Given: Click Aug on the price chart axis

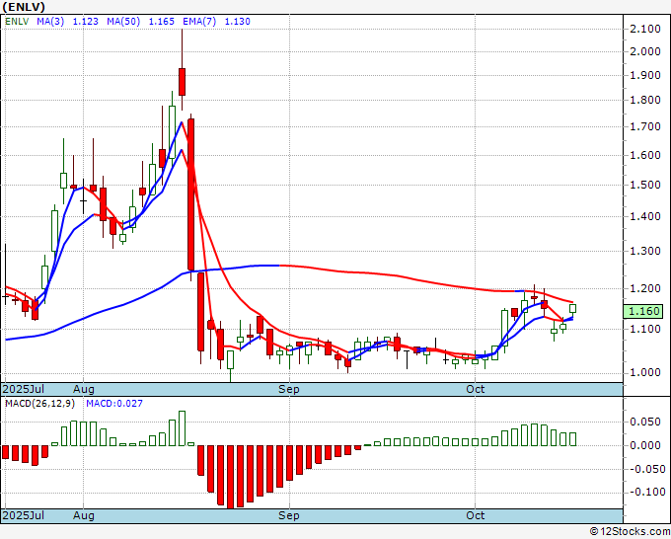Looking at the screenshot, I should tap(84, 389).
